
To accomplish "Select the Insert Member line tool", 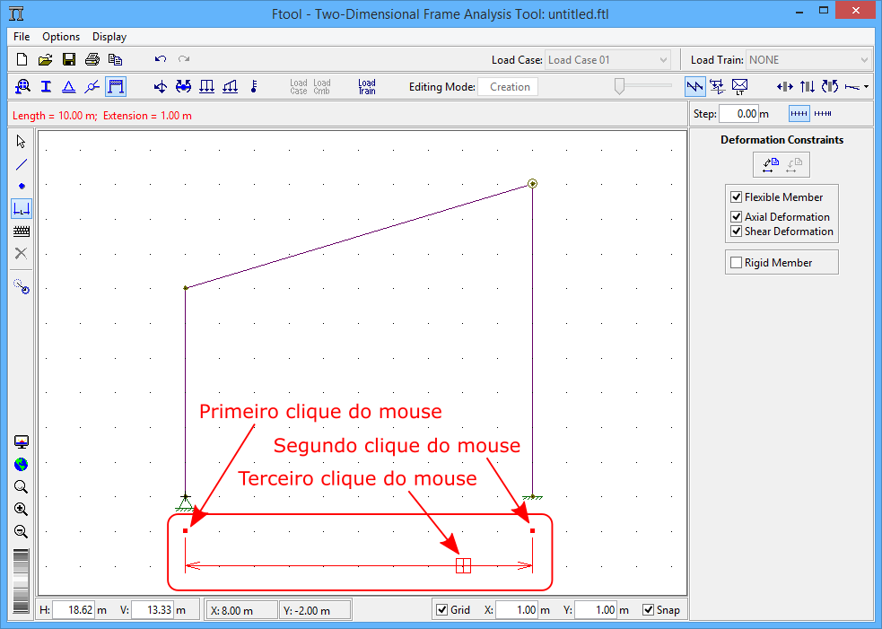I will [x=22, y=164].
